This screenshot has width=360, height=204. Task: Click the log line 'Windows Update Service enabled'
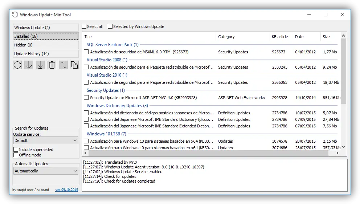[123, 172]
